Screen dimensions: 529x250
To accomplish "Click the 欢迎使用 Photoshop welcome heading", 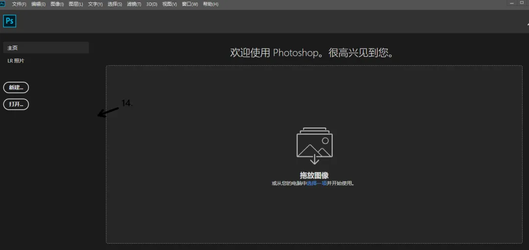I will point(312,53).
